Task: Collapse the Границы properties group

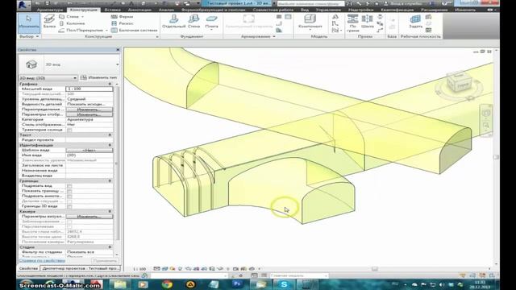Action: 110,180
